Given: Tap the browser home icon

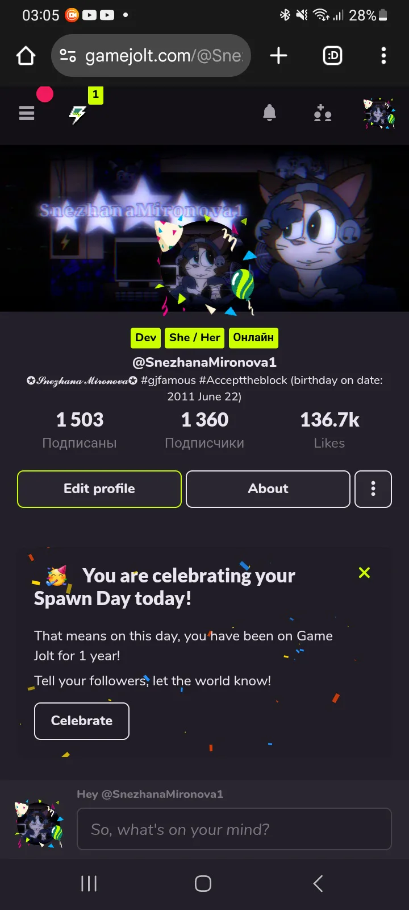Looking at the screenshot, I should 26,56.
